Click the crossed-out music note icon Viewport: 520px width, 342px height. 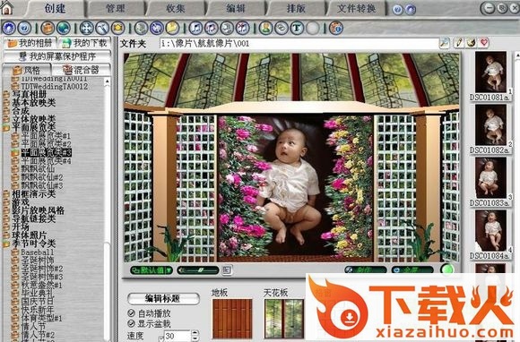[x=242, y=28]
